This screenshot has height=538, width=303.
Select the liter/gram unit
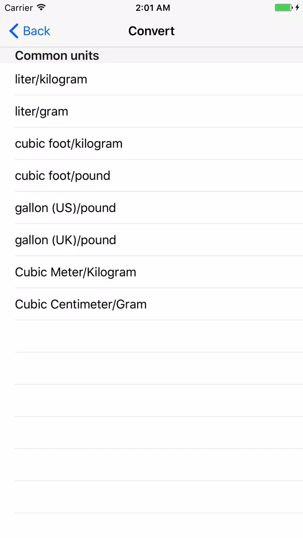coord(152,111)
